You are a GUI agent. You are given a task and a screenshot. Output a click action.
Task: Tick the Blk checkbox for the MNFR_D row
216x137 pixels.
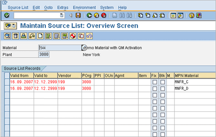[163, 88]
